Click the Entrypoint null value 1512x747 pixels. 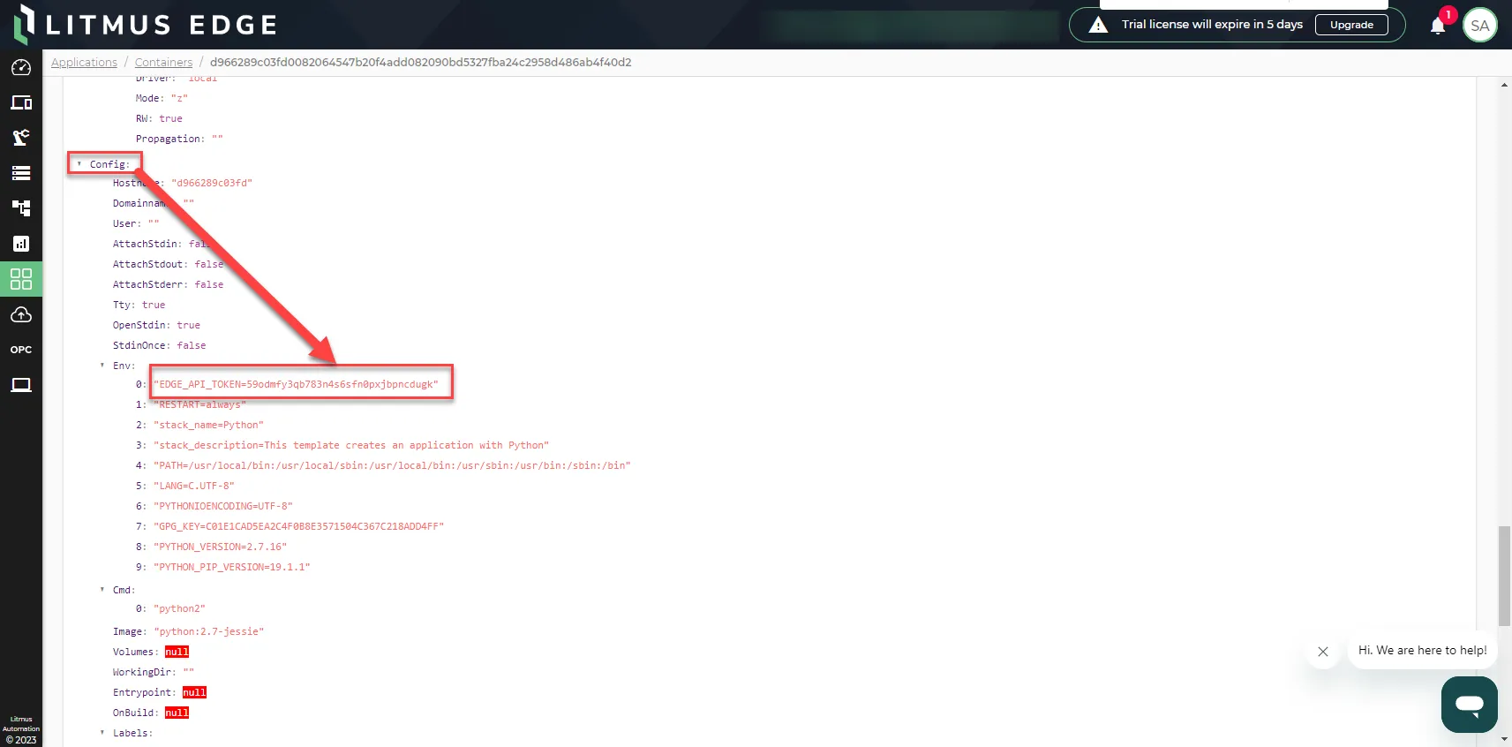click(194, 693)
